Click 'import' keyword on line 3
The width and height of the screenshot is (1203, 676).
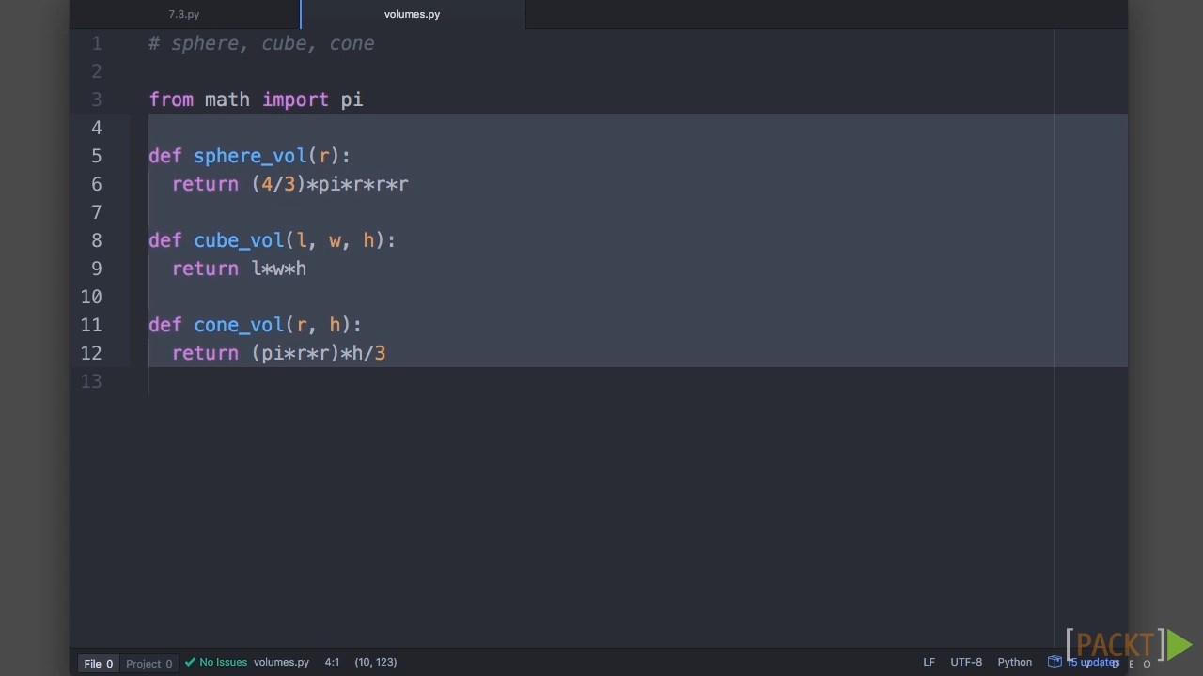[295, 100]
